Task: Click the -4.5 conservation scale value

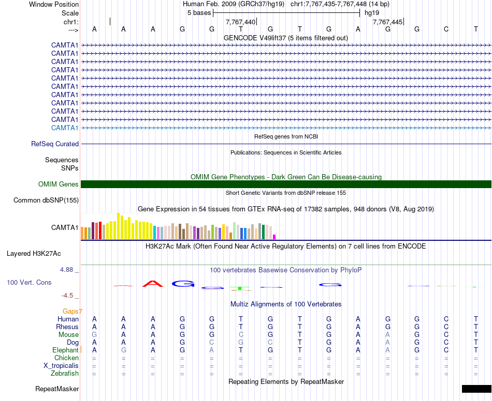Action: pyautogui.click(x=67, y=296)
